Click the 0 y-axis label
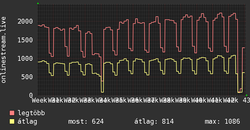The height and width of the screenshot is (130, 250). pyautogui.click(x=31, y=95)
